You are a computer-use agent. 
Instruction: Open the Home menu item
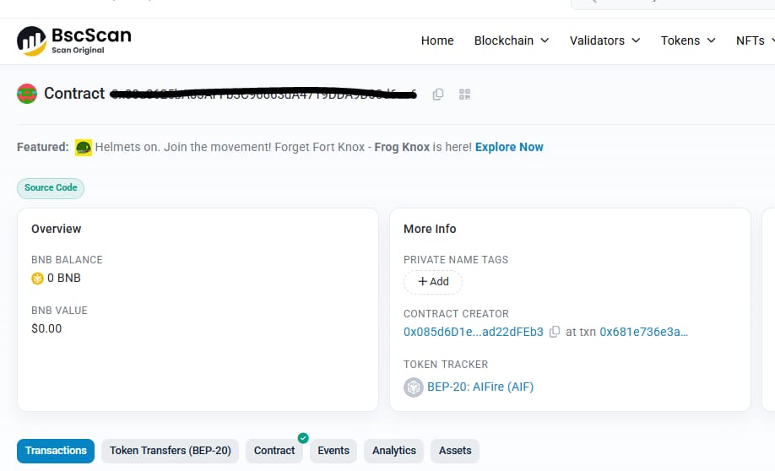coord(437,41)
